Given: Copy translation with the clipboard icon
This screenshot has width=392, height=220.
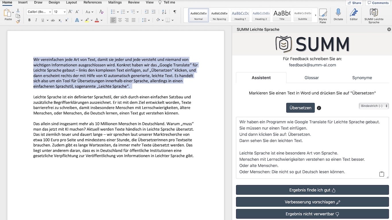Looking at the screenshot, I should (382, 174).
